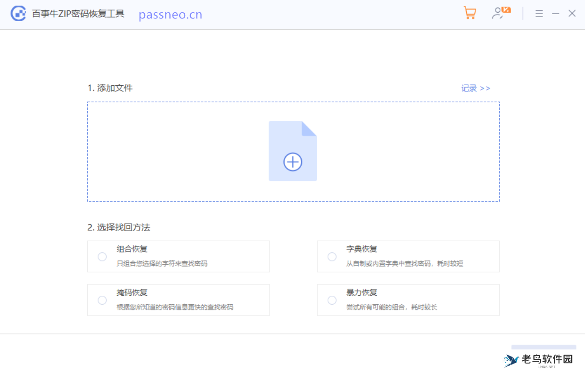Click the 掩码恢复 option card
This screenshot has width=585, height=373.
point(178,300)
